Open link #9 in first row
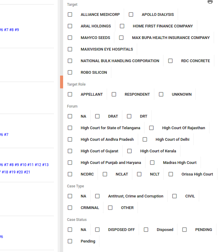This screenshot has height=252, width=218. (x=17, y=30)
